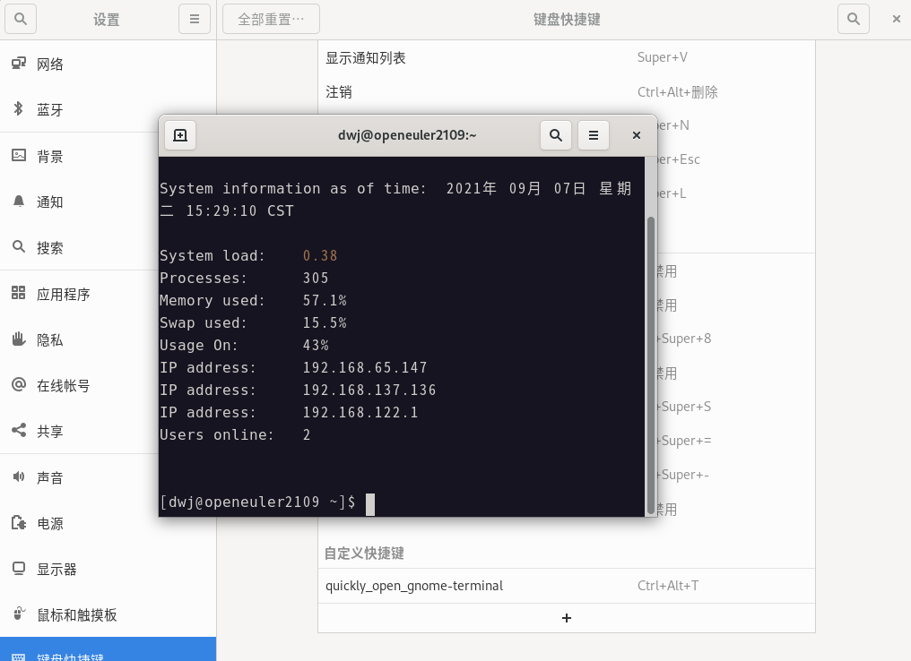
Task: Add a custom shortcut with plus button
Action: point(567,618)
